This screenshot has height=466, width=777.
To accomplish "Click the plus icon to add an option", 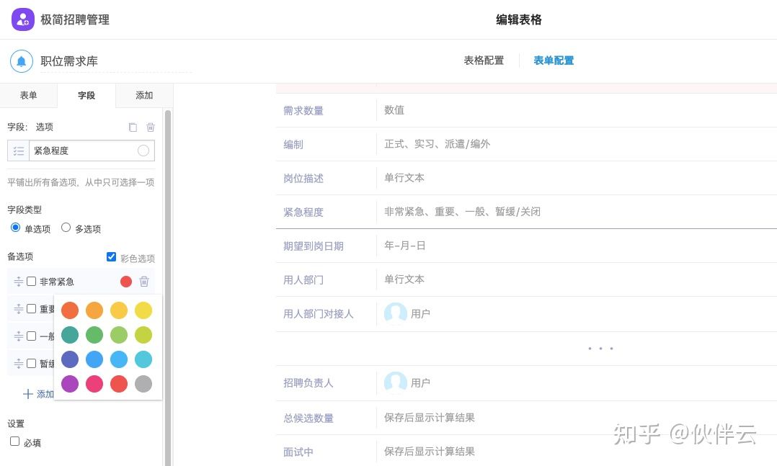I will click(x=27, y=394).
